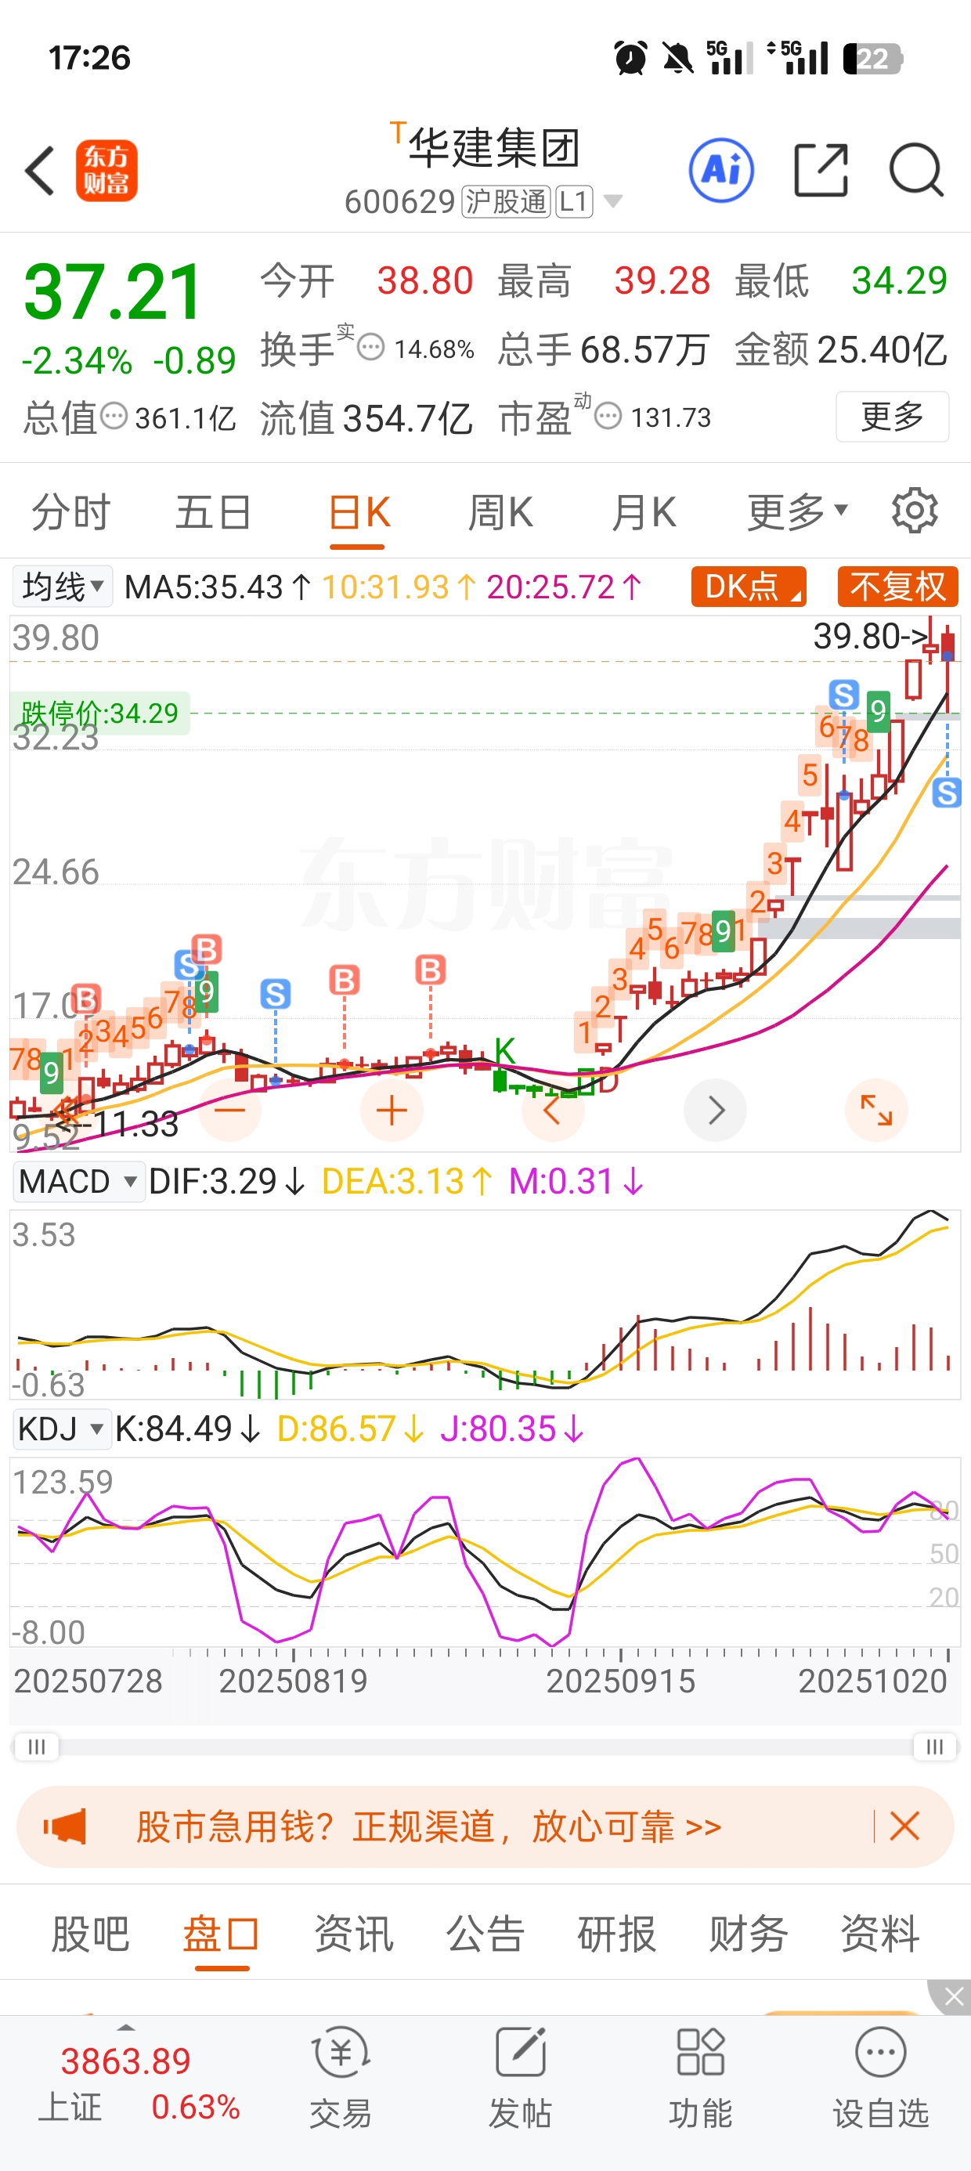Viewport: 971px width, 2171px height.
Task: Move chart left with arrow button
Action: tap(553, 1110)
